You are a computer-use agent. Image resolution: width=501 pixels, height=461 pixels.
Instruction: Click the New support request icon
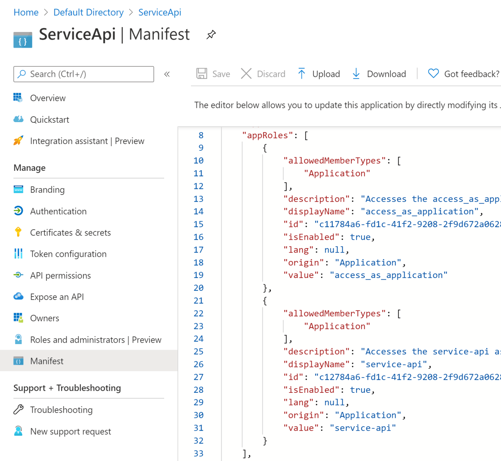click(18, 431)
